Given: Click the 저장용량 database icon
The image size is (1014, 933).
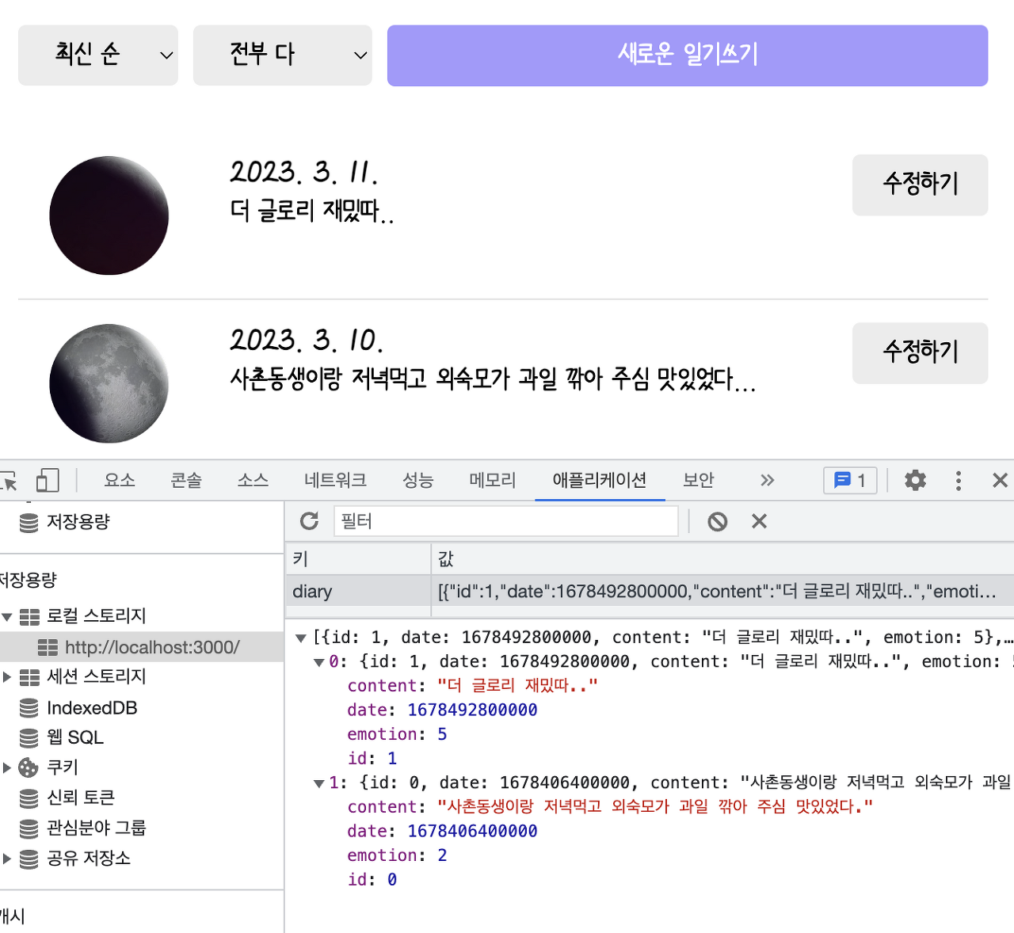Looking at the screenshot, I should coord(29,523).
